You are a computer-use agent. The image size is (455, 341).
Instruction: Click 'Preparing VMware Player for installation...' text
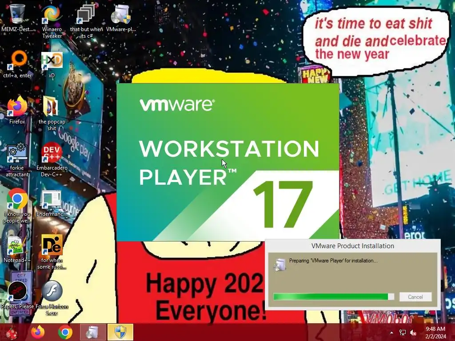coord(333,261)
